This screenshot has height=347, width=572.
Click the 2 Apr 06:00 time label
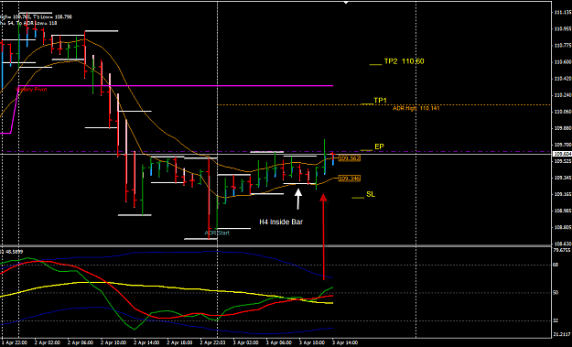pyautogui.click(x=81, y=342)
